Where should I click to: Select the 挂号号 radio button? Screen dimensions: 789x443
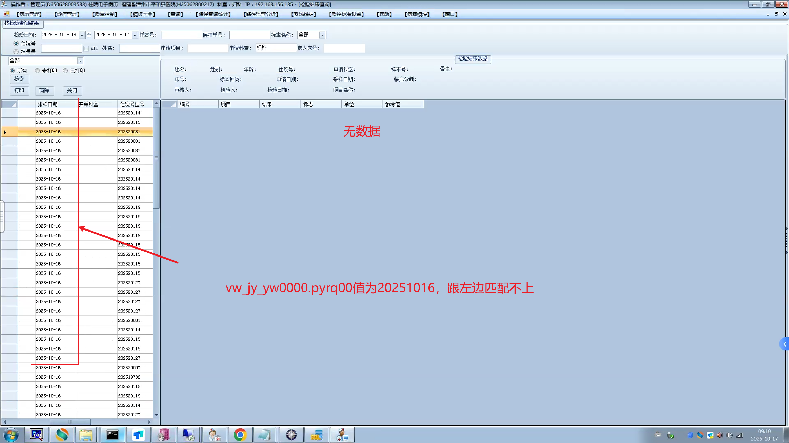pos(16,52)
